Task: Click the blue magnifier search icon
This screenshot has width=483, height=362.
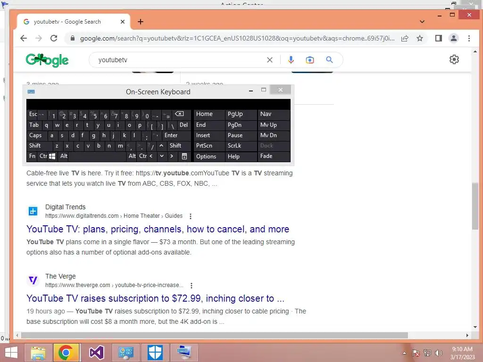Action: click(x=329, y=60)
